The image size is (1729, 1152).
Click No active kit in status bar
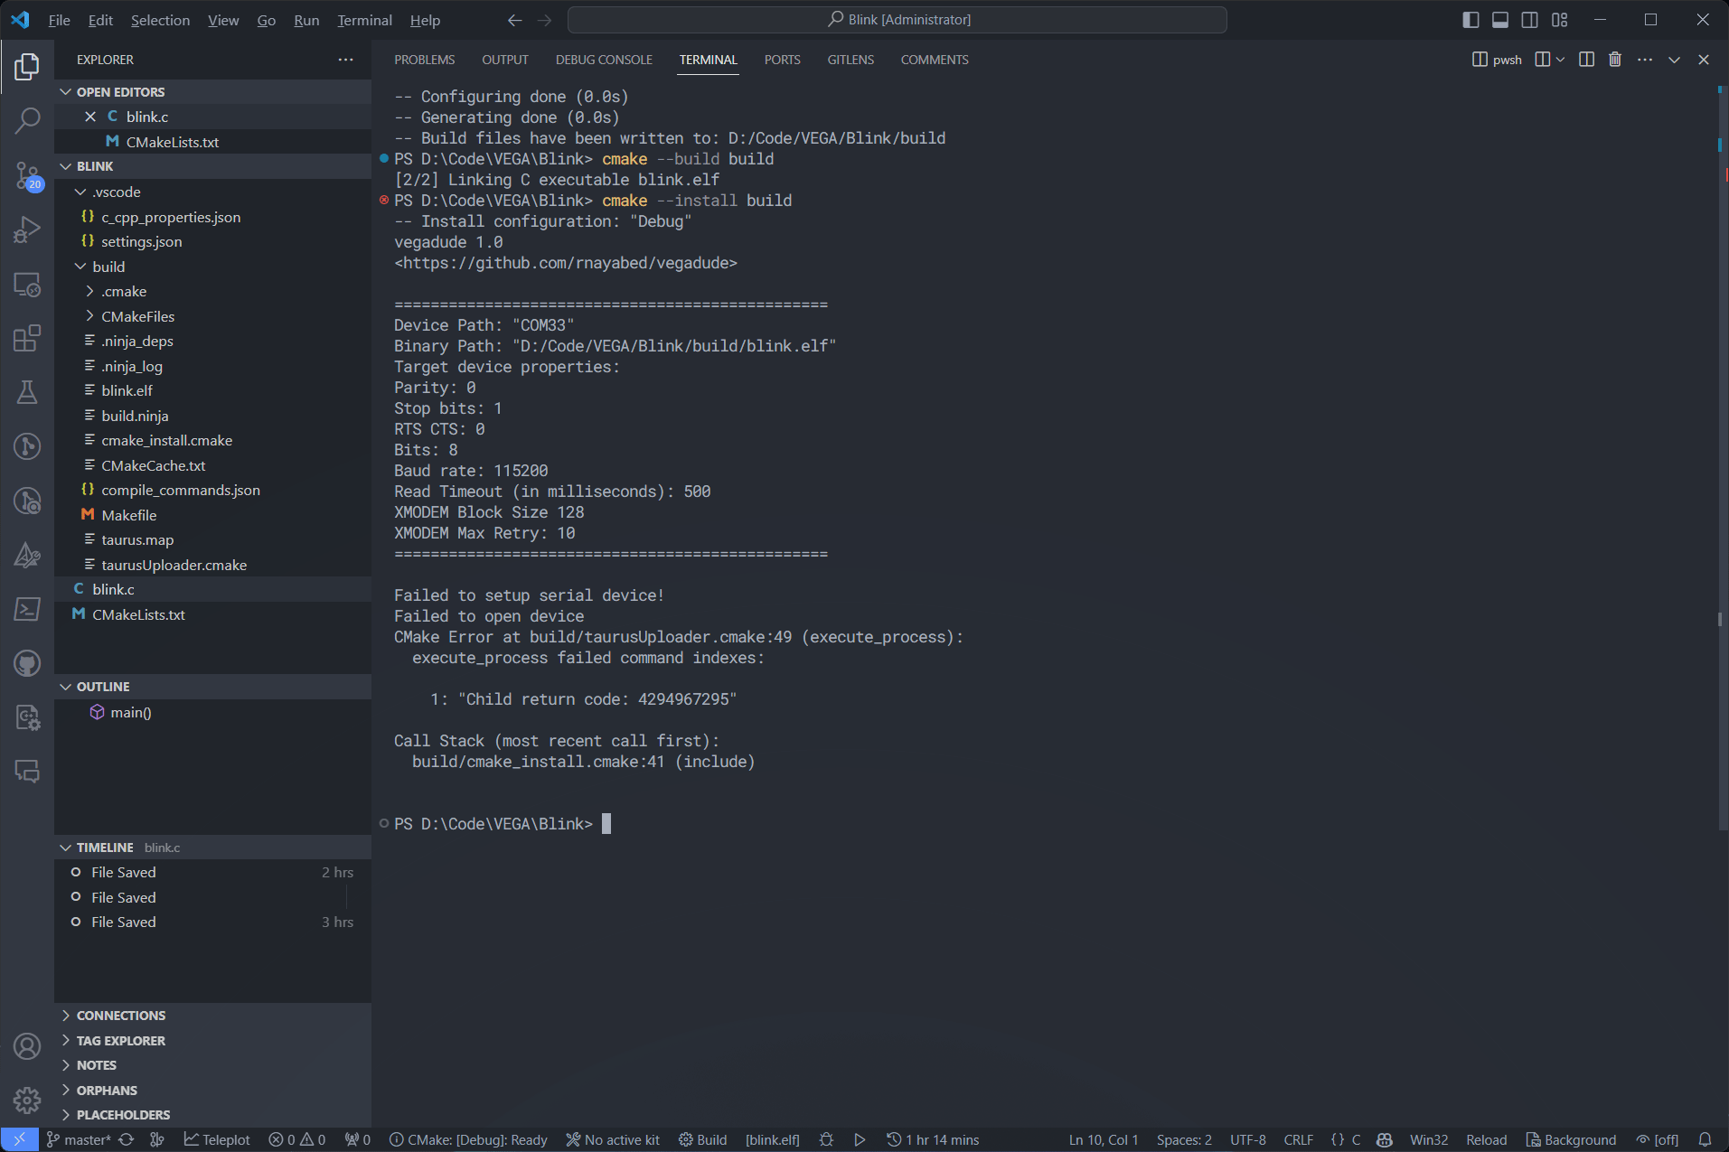tap(613, 1139)
